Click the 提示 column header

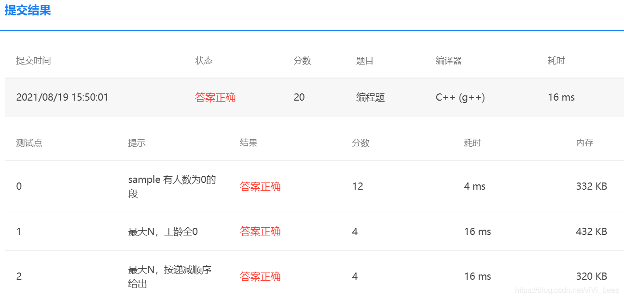point(137,143)
